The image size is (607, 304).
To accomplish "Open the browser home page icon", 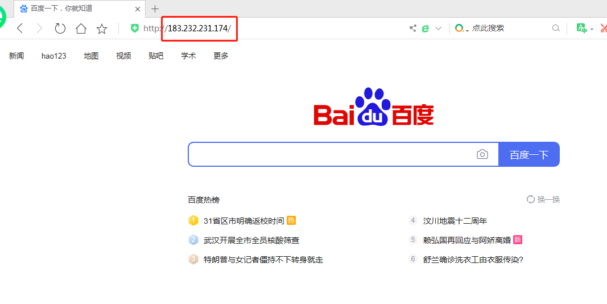I will click(81, 28).
